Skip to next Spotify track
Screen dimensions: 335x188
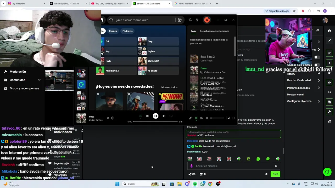click(164, 116)
